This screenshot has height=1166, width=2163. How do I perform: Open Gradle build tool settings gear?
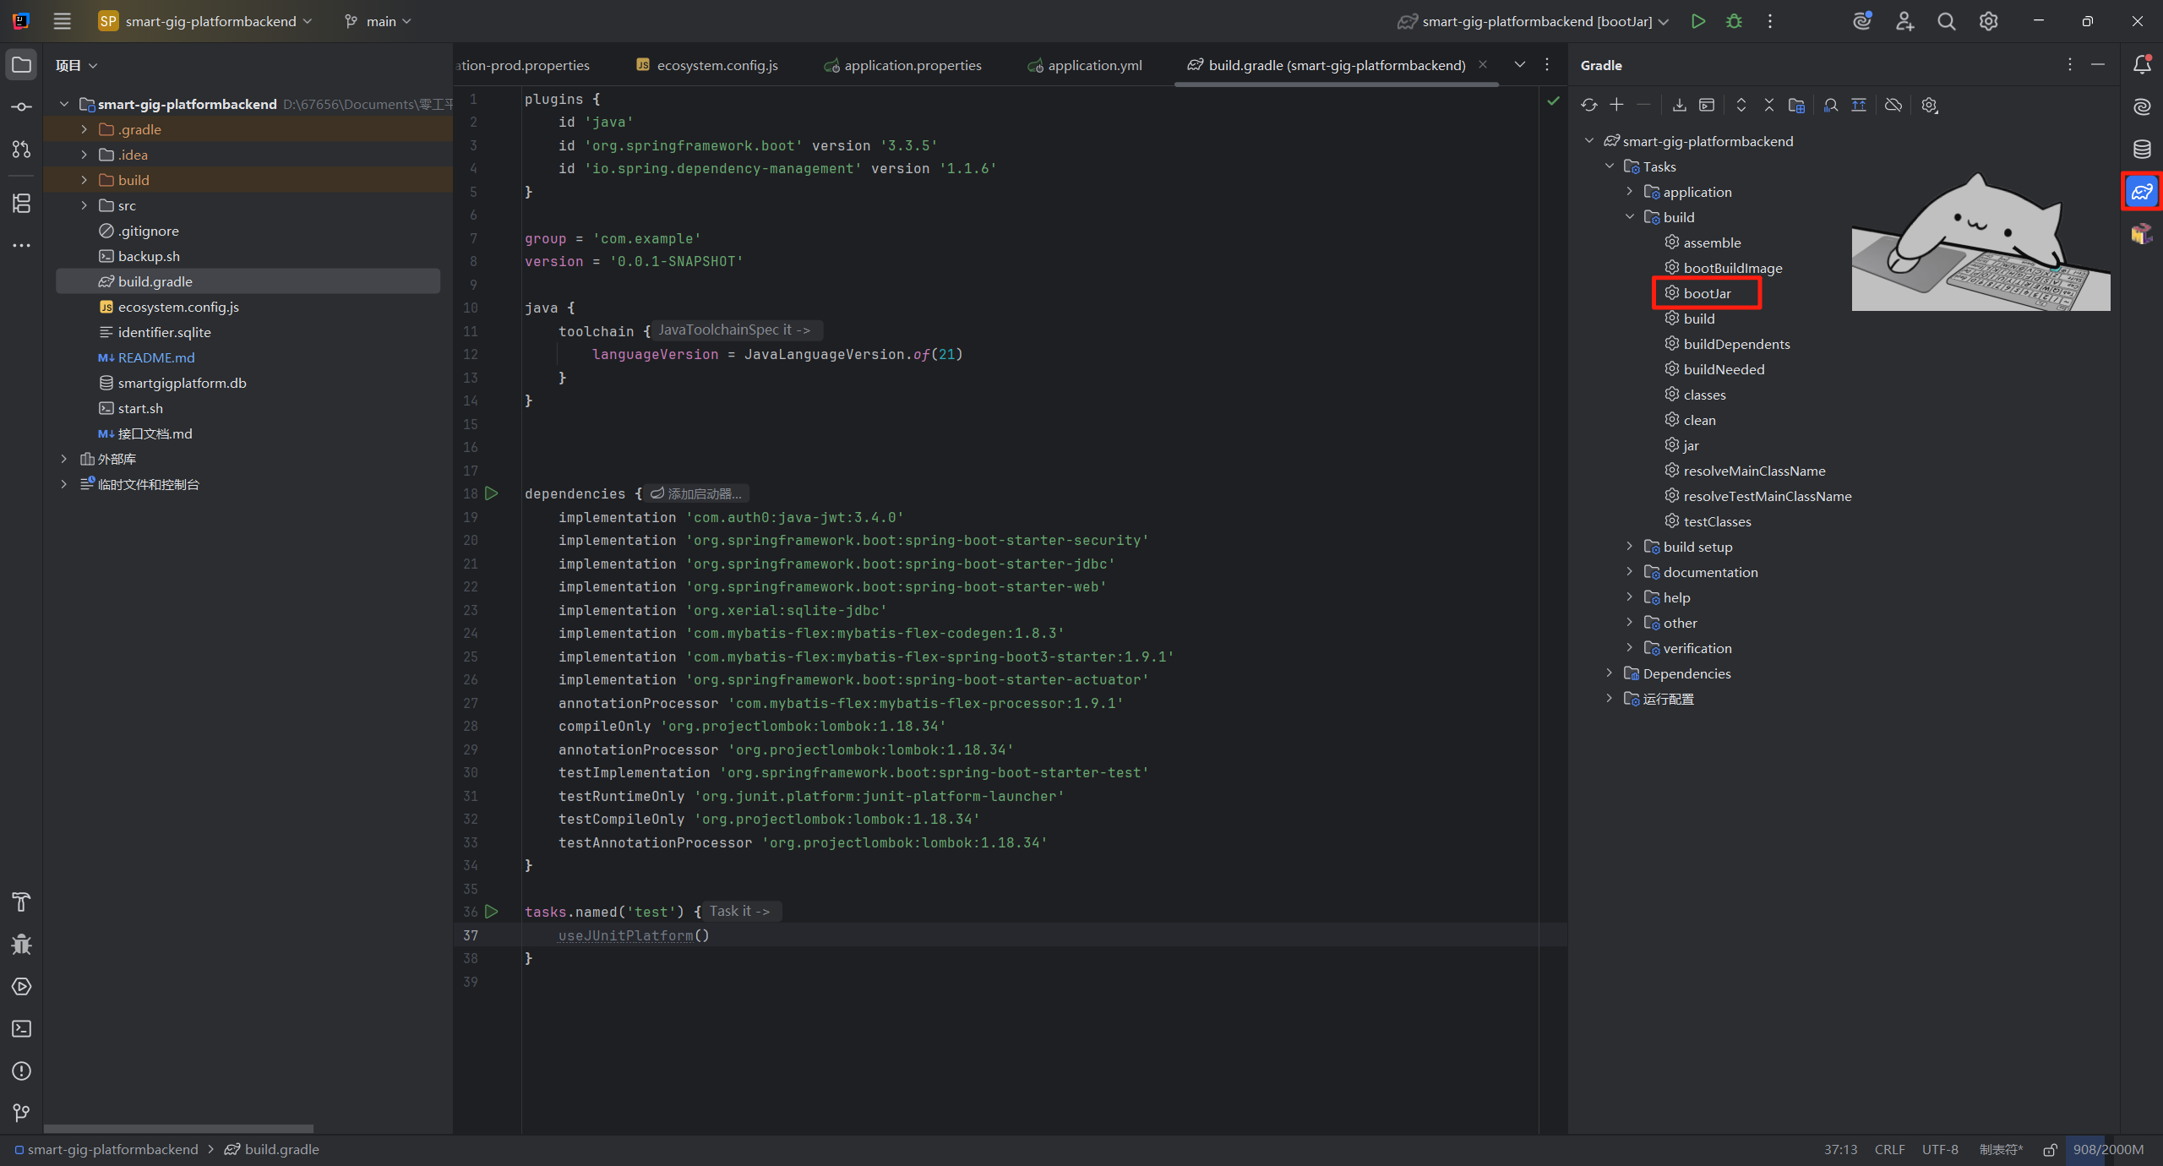point(1929,105)
